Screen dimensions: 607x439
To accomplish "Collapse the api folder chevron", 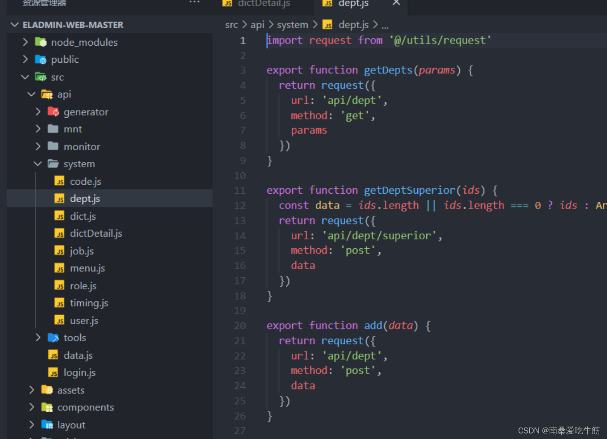I will 32,94.
